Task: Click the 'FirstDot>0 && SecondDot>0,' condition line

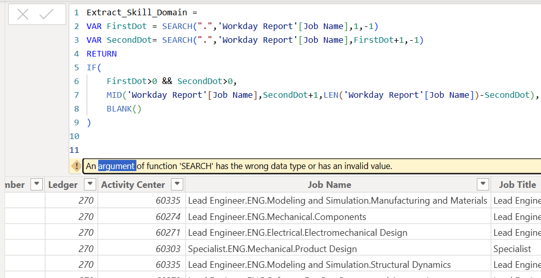Action: coord(172,81)
